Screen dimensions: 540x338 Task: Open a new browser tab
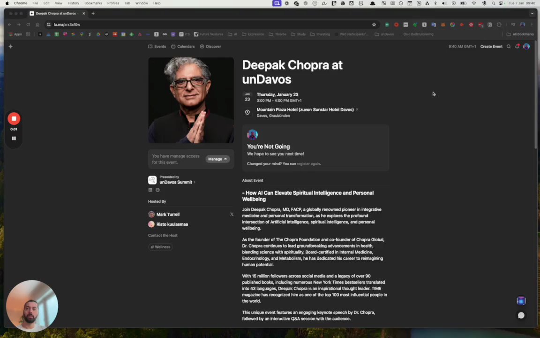click(93, 14)
